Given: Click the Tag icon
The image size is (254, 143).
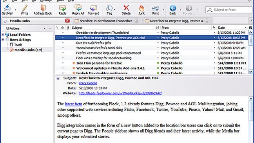Looking at the screenshot, I should 109,8.
